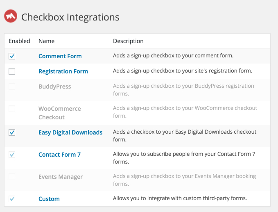
Task: Click the Easy Digital Downloads checkout description
Action: (x=185, y=136)
